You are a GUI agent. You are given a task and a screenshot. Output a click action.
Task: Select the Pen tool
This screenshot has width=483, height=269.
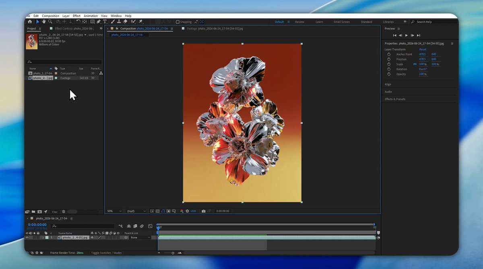tap(99, 22)
